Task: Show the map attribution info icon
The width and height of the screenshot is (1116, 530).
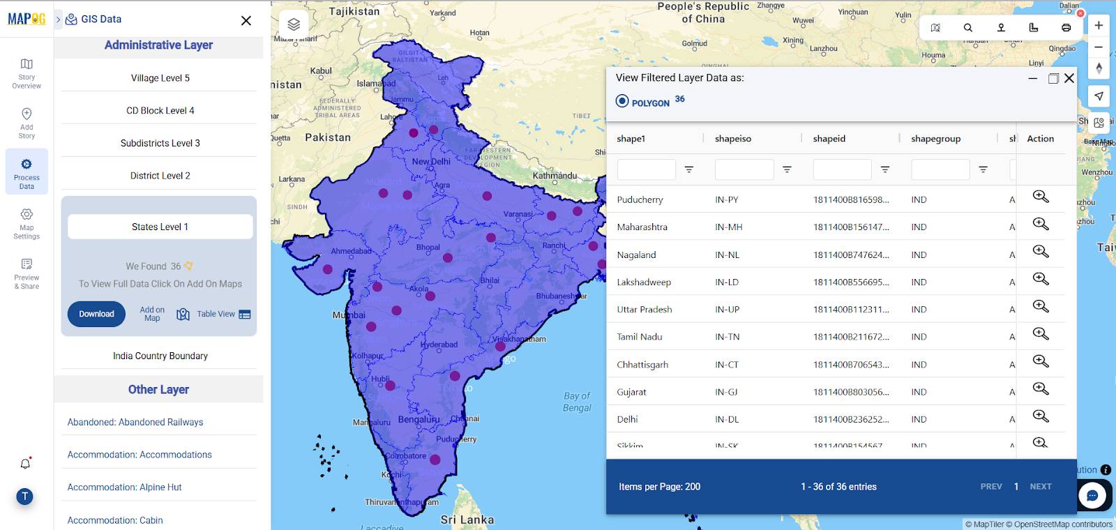Action: [x=1106, y=470]
